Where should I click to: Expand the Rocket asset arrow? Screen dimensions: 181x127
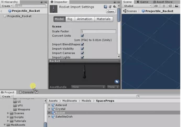tap(49, 113)
